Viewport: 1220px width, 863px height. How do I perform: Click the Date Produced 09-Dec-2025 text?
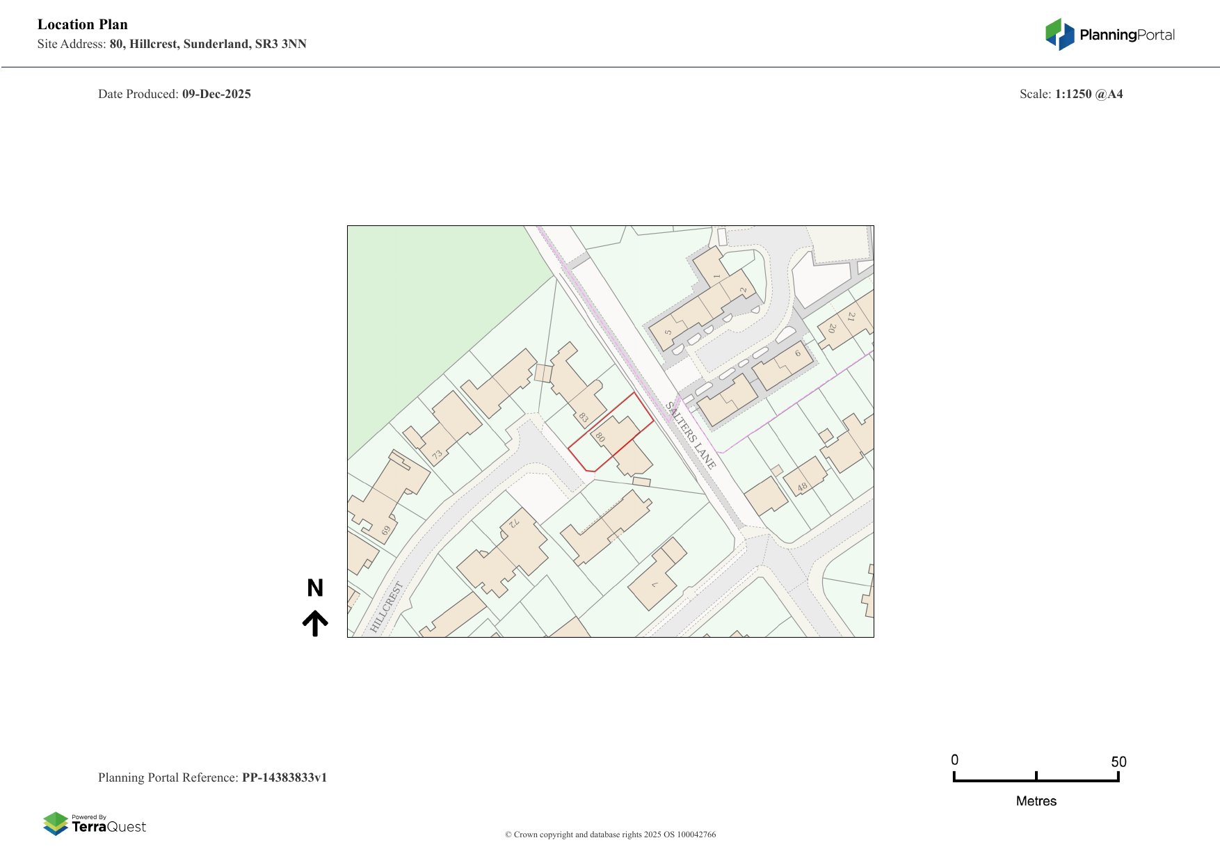click(175, 94)
